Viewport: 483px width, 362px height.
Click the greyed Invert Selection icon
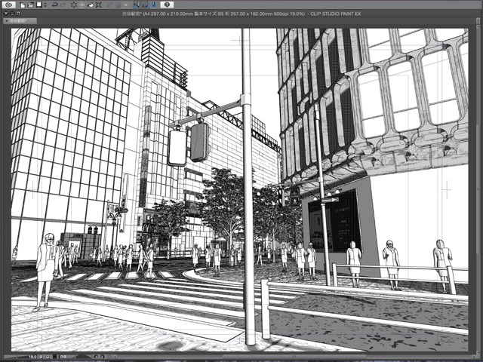coord(118,5)
